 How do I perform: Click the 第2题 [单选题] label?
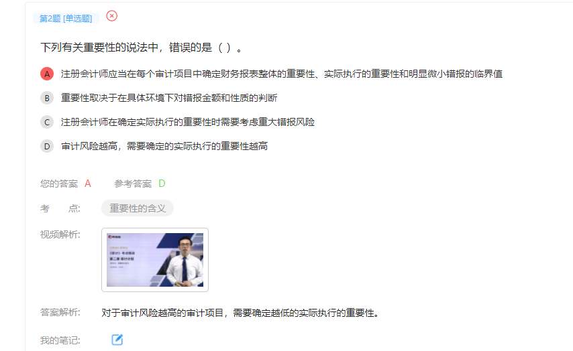point(66,18)
